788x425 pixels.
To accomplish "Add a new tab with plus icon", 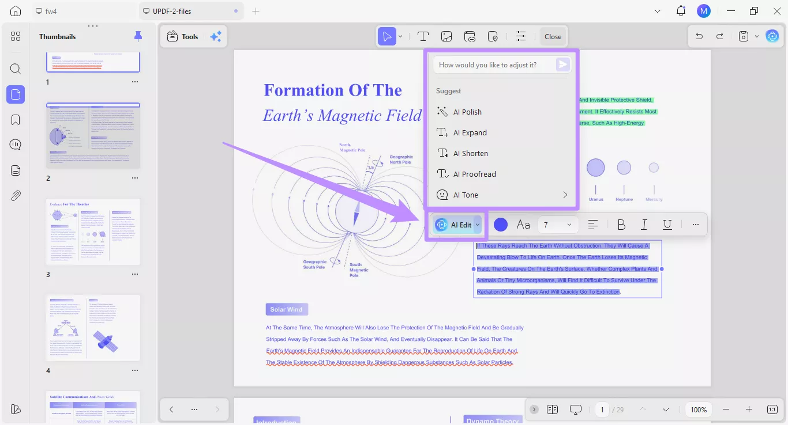I will tap(256, 11).
